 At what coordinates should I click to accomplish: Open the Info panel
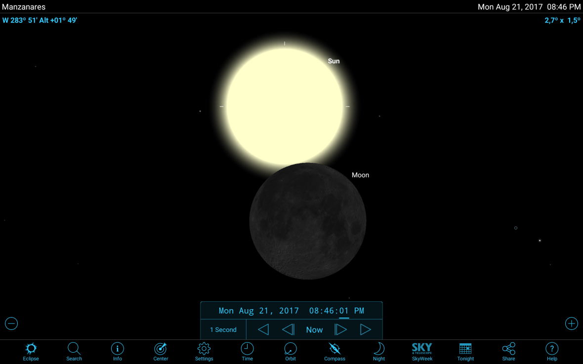point(117,351)
